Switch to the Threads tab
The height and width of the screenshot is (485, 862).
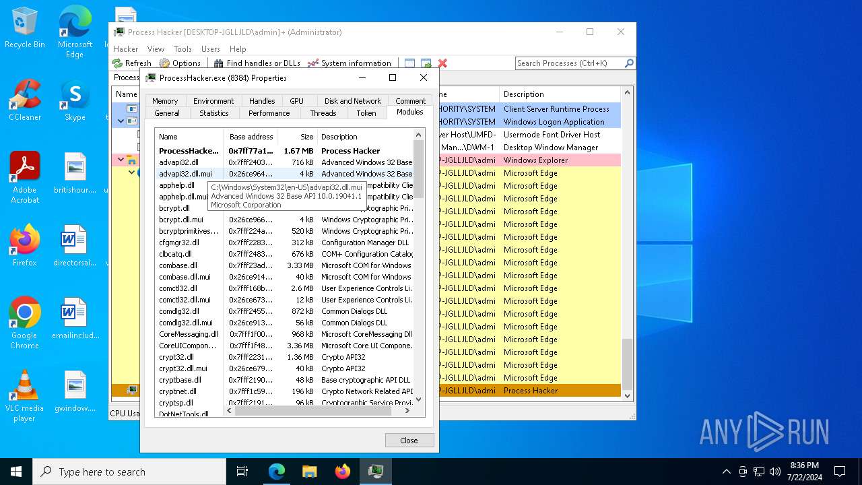[323, 113]
